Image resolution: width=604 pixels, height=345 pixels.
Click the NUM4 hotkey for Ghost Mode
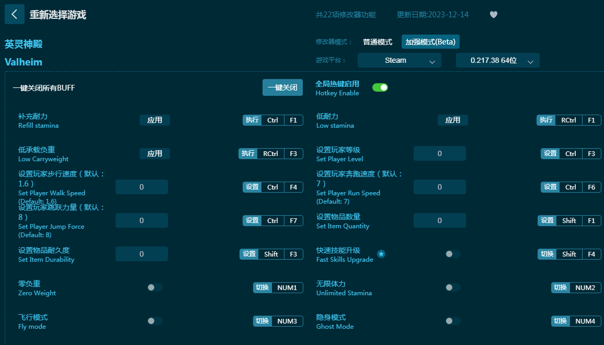[585, 321]
